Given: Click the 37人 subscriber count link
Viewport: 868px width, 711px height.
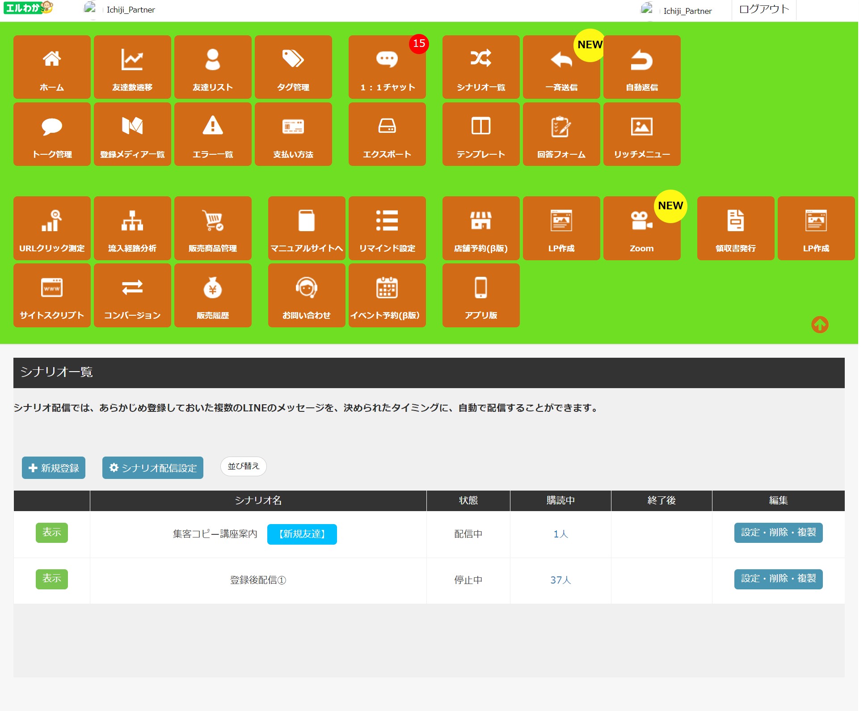Looking at the screenshot, I should (x=560, y=580).
